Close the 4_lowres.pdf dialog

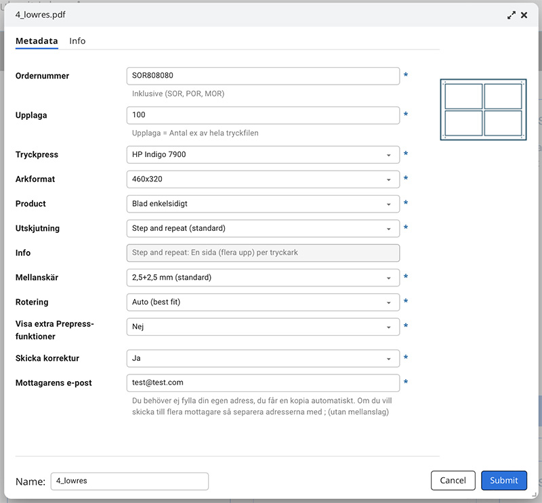click(x=524, y=14)
